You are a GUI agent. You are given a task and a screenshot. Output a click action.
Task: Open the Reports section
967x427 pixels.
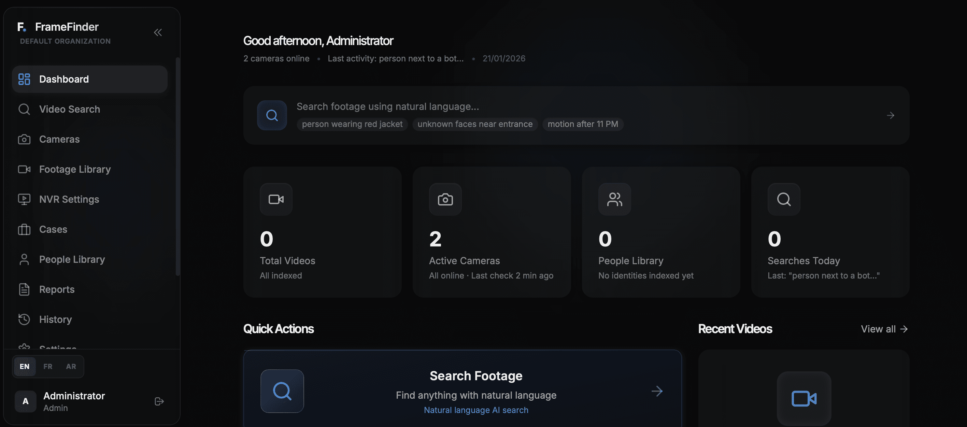56,289
